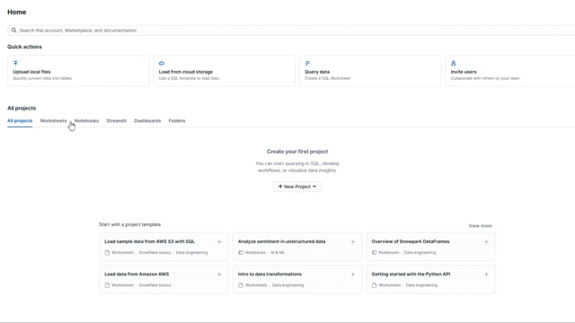
Task: Click the Upload local files icon
Action: pos(15,63)
